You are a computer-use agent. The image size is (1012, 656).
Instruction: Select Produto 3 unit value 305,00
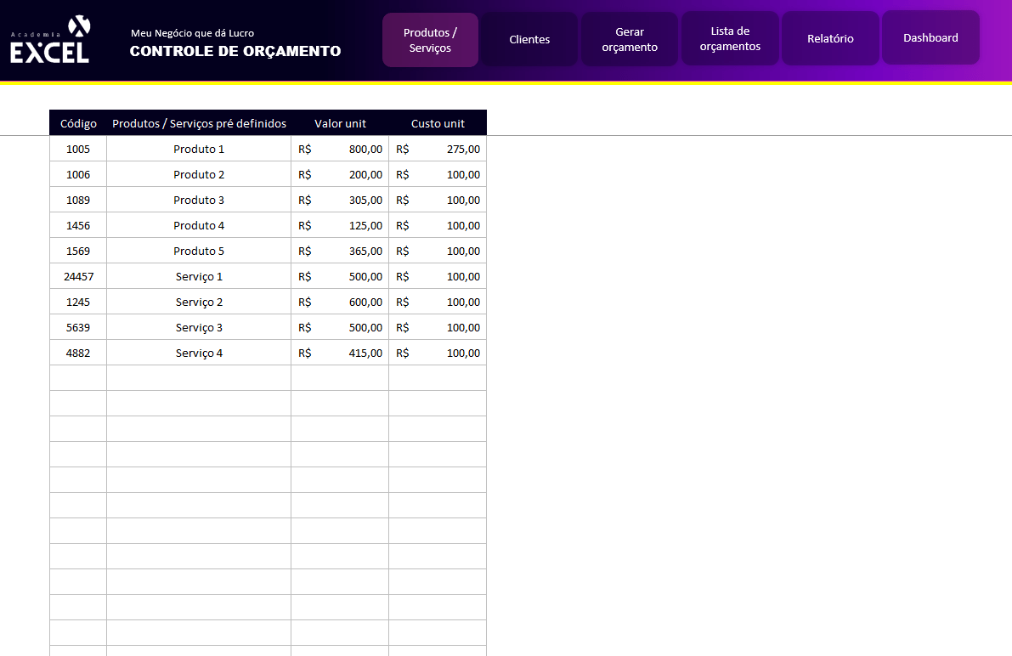click(340, 201)
